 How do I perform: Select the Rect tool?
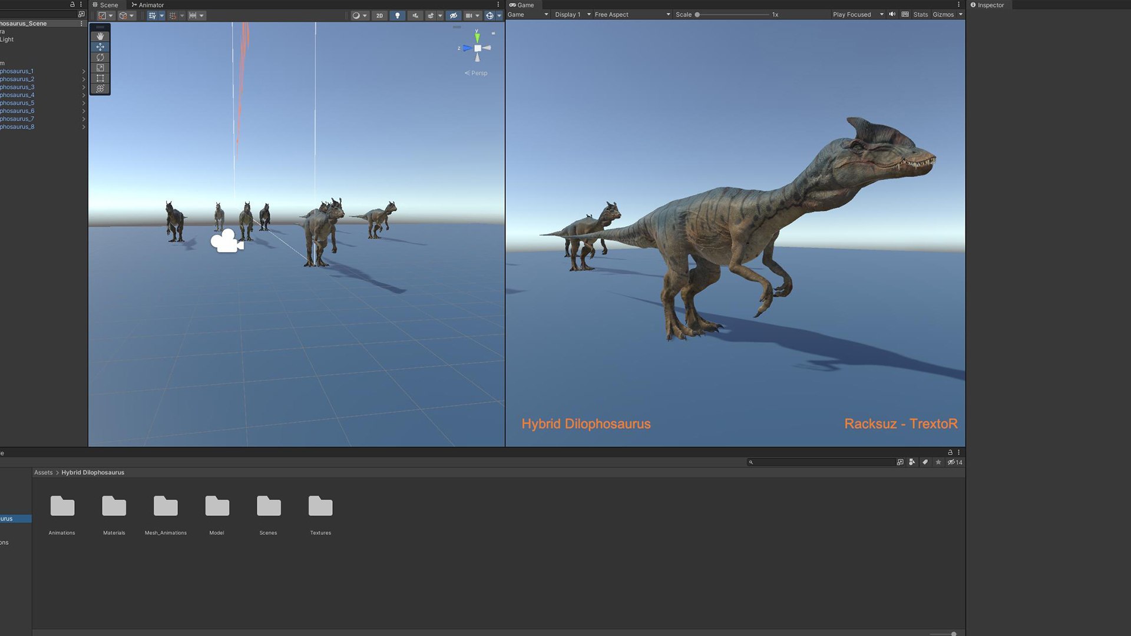[x=100, y=78]
